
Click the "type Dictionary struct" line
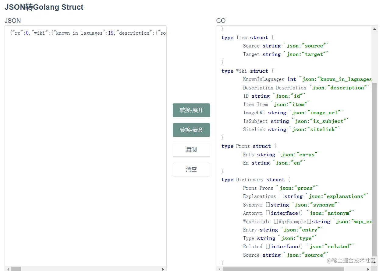tap(256, 180)
